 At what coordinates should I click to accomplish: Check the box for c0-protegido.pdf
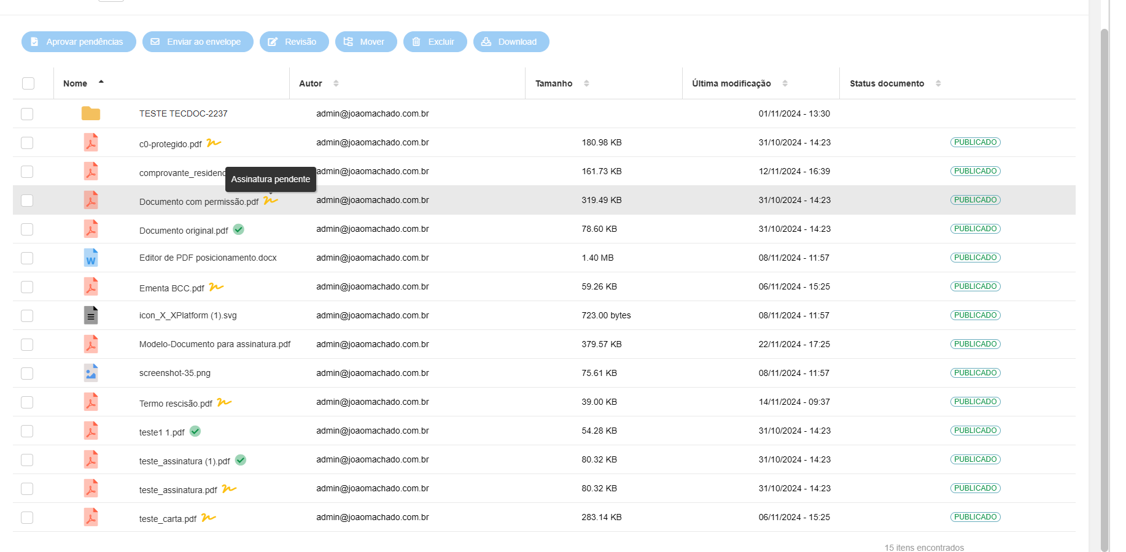(27, 143)
